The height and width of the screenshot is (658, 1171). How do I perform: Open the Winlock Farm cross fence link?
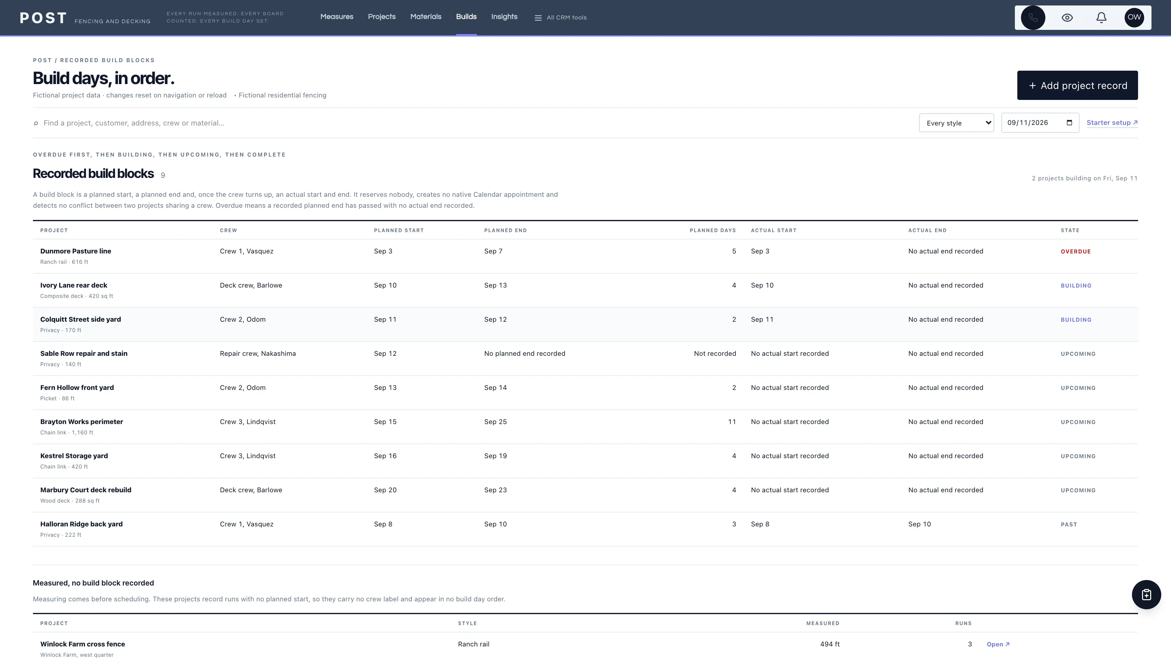[998, 644]
